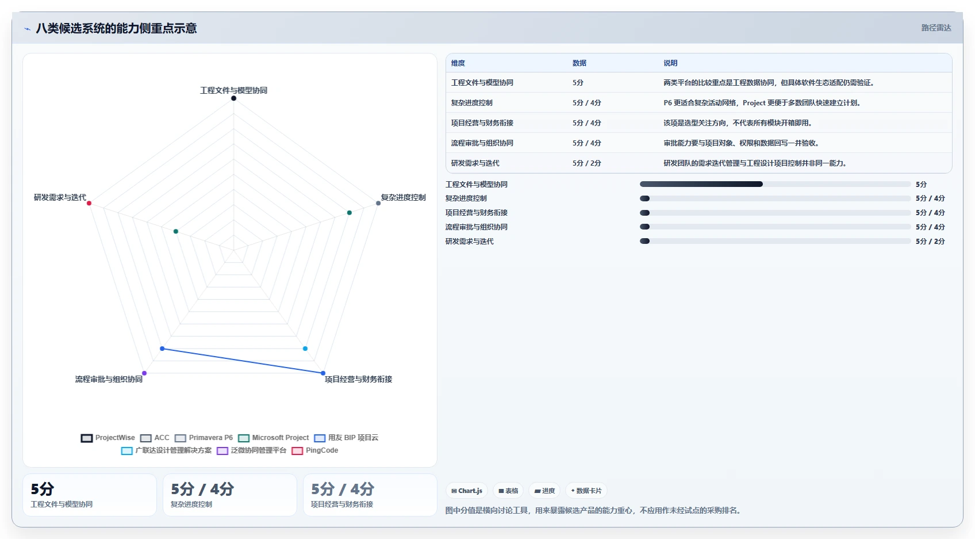Click the 数据卡片 chip
The height and width of the screenshot is (539, 975).
point(586,491)
